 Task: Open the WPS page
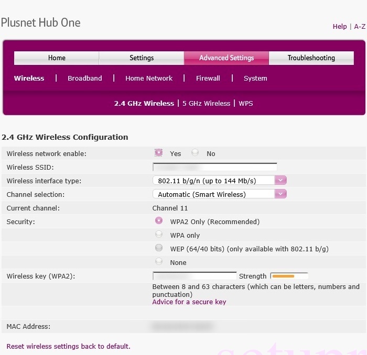[x=245, y=103]
